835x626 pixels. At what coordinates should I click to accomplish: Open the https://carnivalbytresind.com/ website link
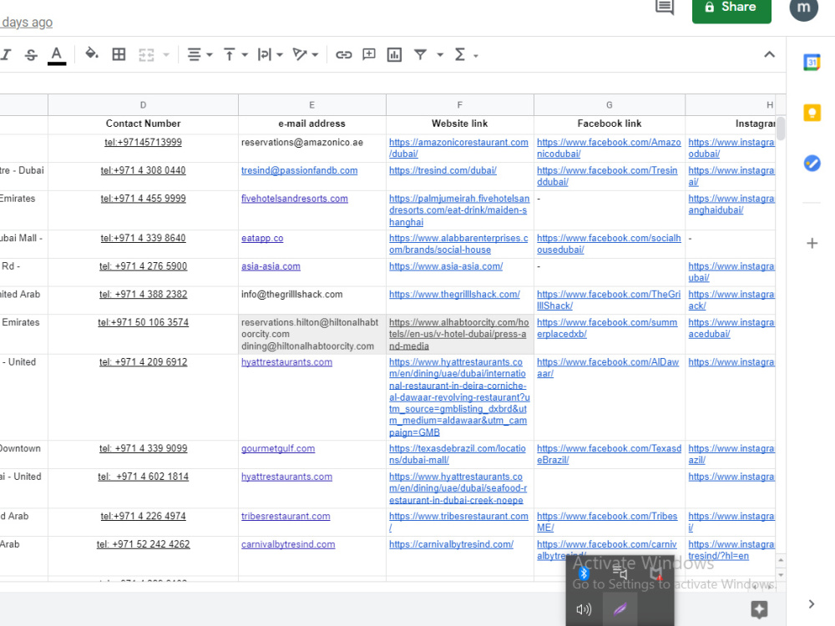coord(451,544)
